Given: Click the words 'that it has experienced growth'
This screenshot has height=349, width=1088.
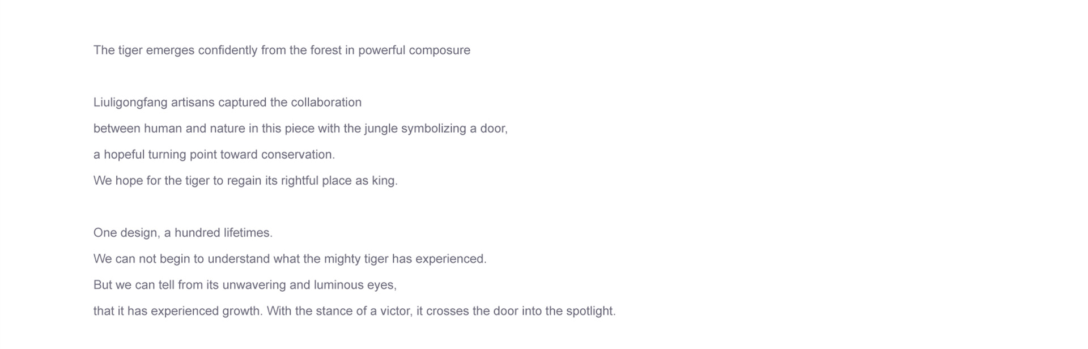Looking at the screenshot, I should (x=178, y=311).
